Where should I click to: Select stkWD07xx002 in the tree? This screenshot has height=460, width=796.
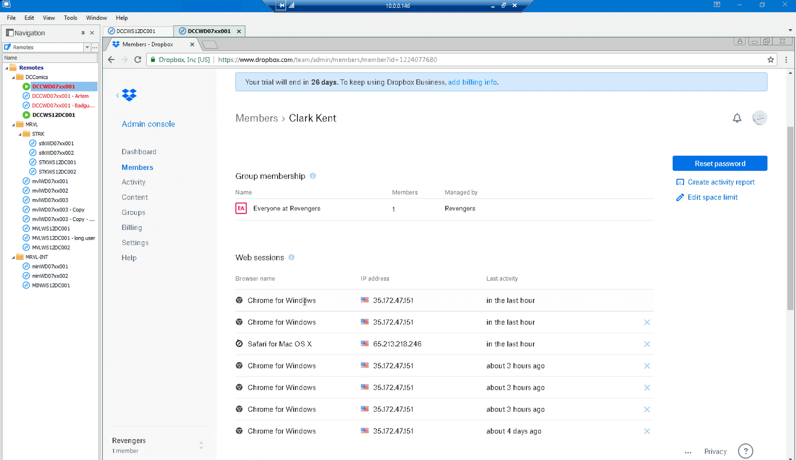tap(56, 153)
